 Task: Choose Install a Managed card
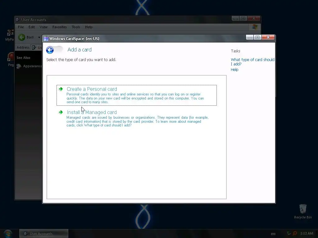click(137, 118)
